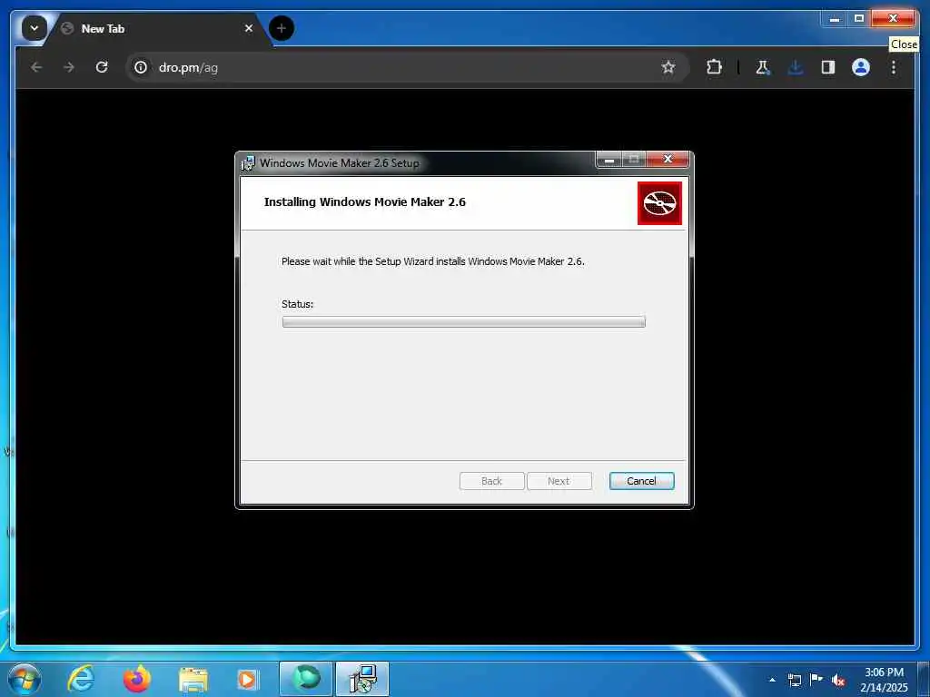Go forward in browser history

pos(69,67)
